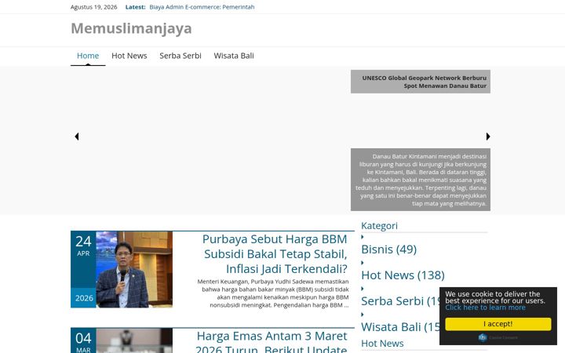This screenshot has height=353, width=565.
Task: Click the I accept! cookie button
Action: (498, 324)
